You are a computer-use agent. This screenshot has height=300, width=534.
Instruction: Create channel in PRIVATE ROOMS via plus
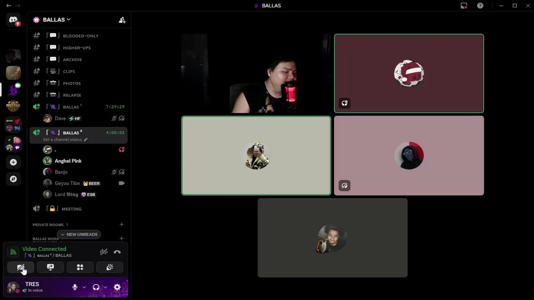click(121, 224)
